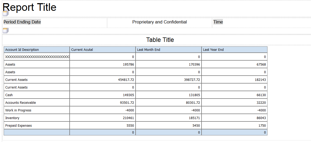Viewport: 311px width, 142px height.
Task: Select the Report Title text
Action: click(x=29, y=7)
